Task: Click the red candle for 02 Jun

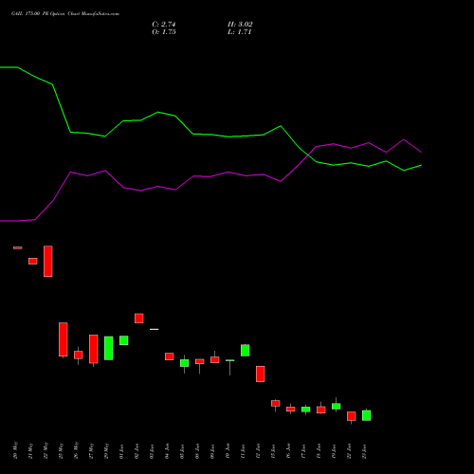Action: (139, 319)
